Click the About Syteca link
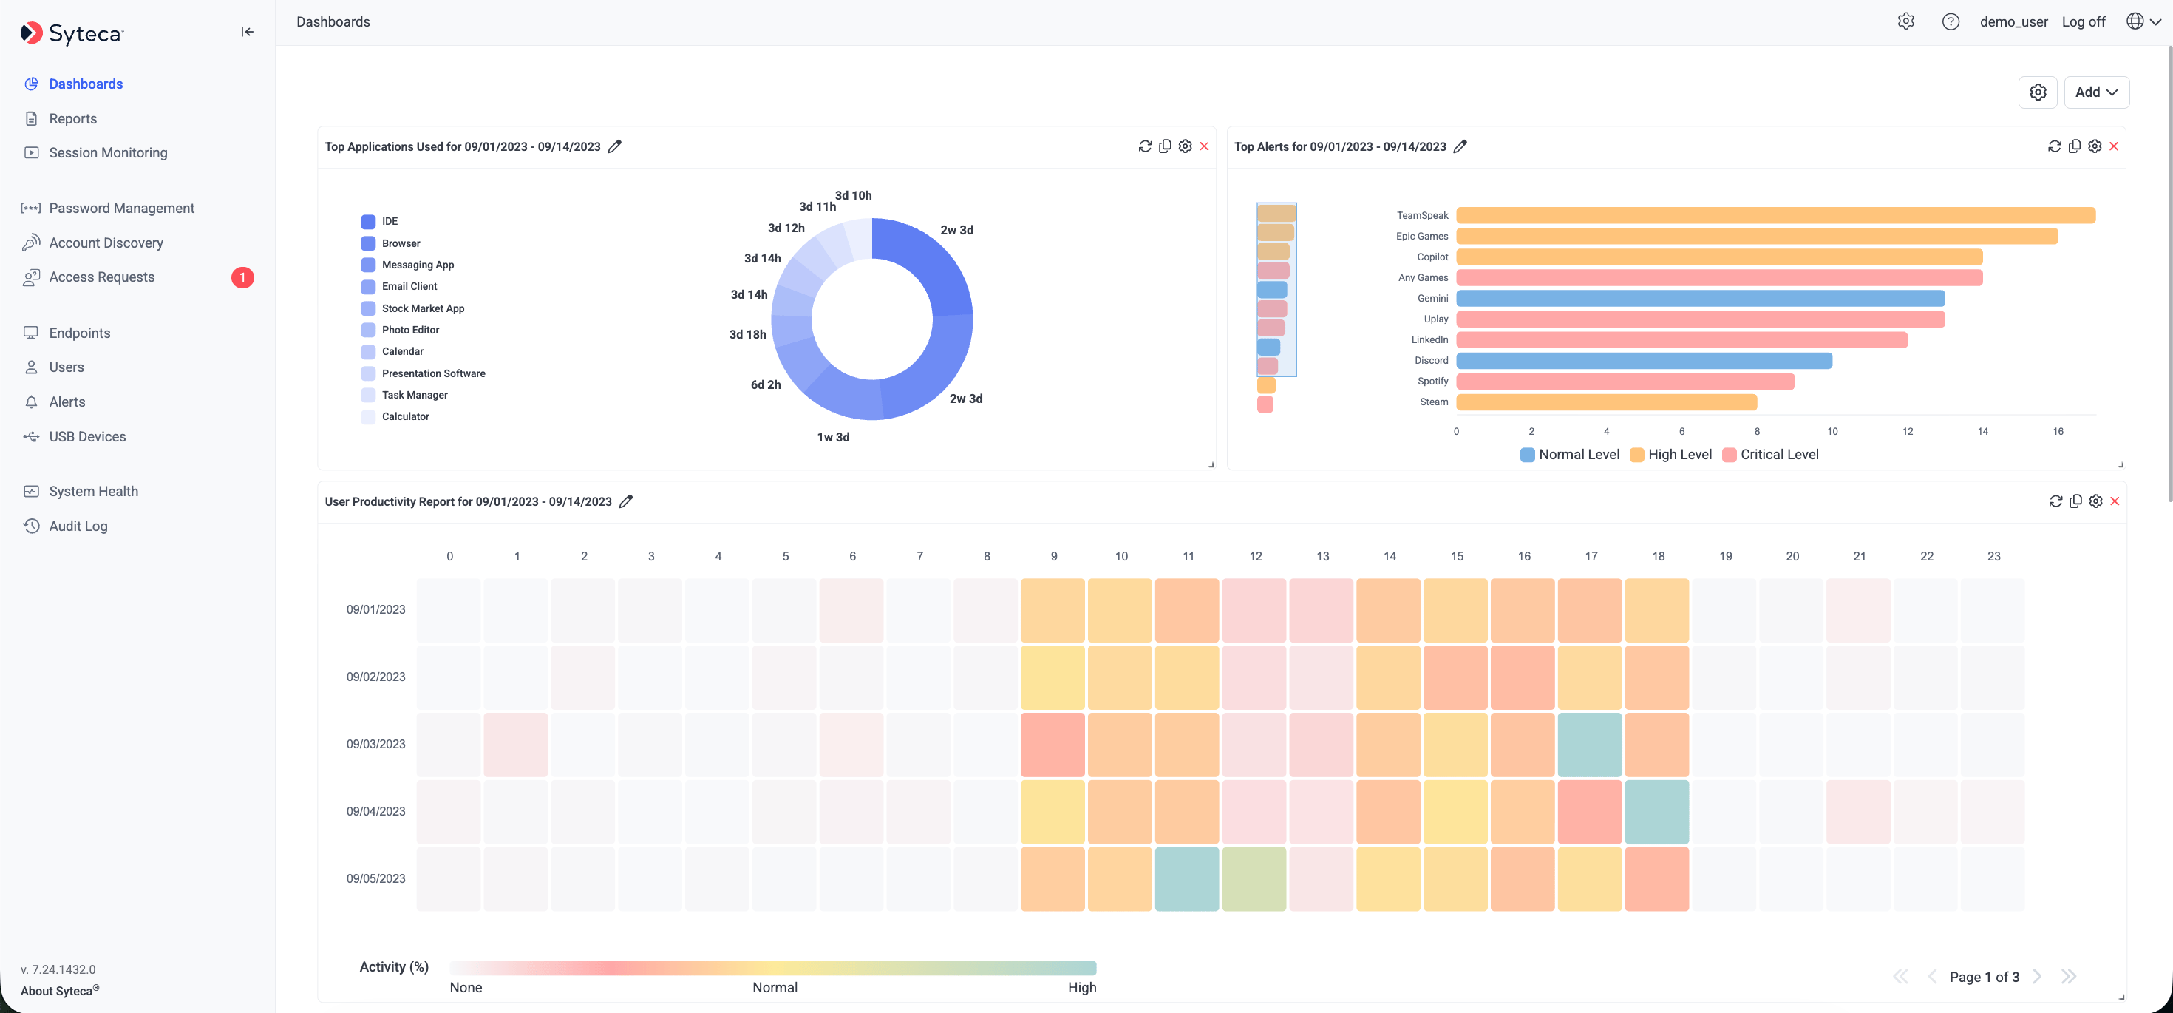The image size is (2173, 1013). 59,990
